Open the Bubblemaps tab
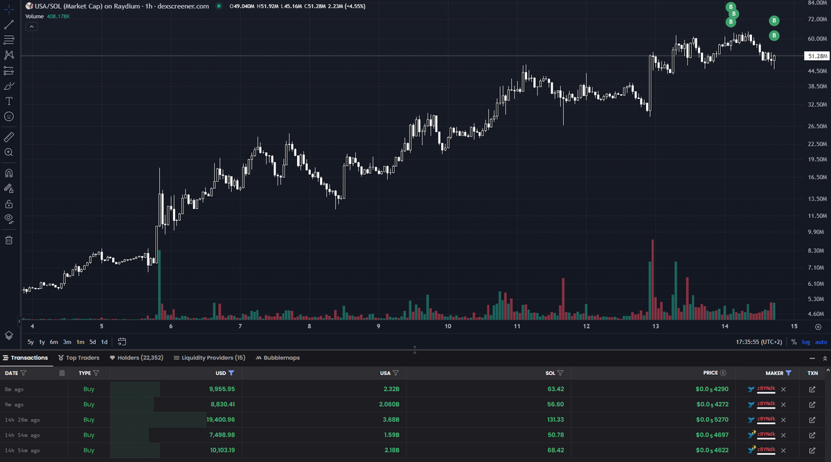 [x=277, y=358]
